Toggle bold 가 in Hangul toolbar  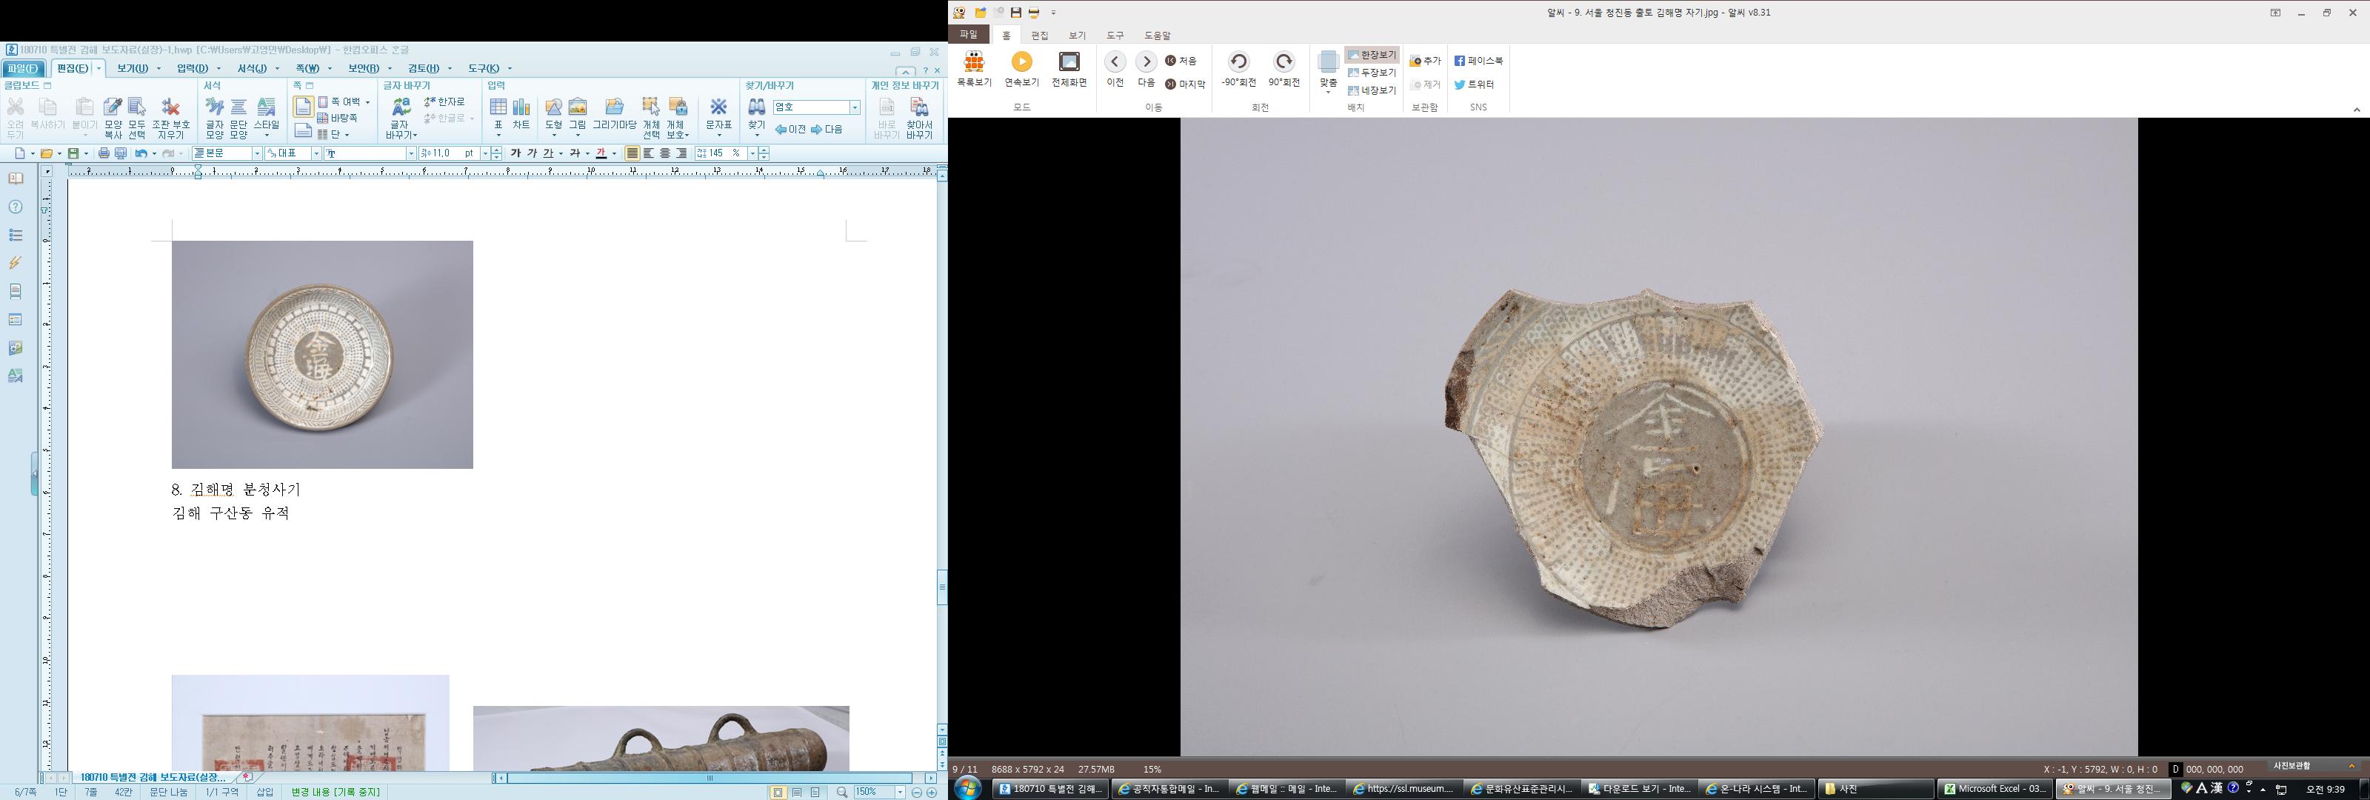[x=515, y=154]
